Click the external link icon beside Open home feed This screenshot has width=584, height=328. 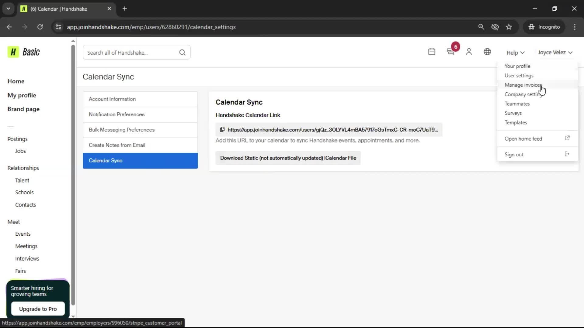pos(567,138)
